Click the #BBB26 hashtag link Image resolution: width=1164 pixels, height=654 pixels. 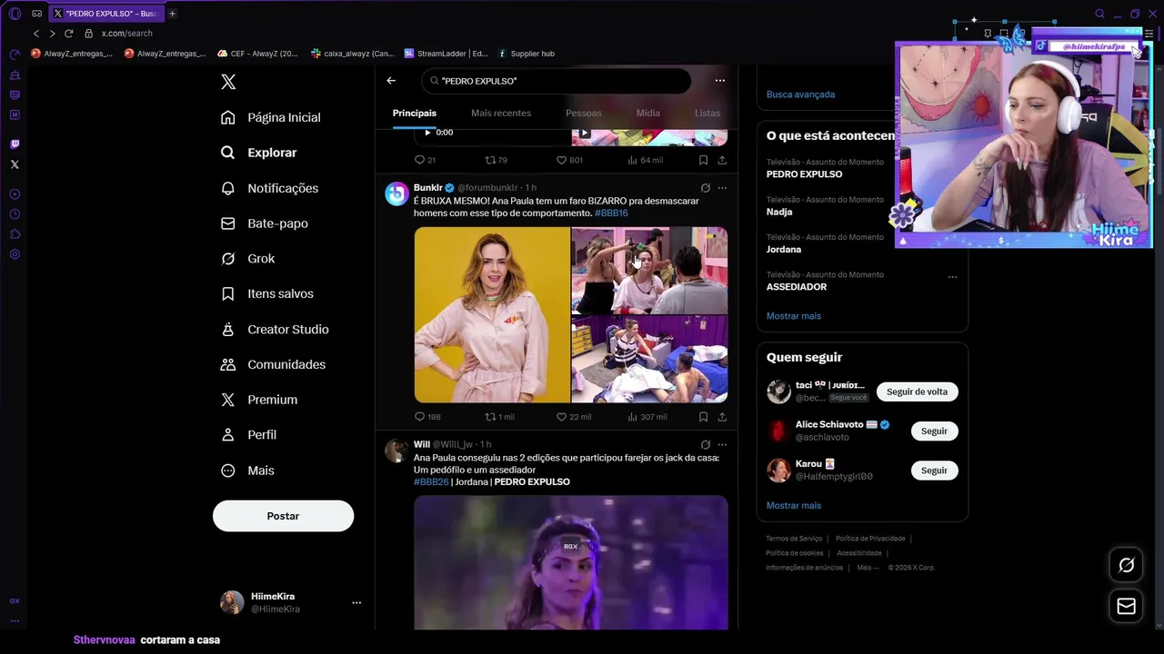coord(431,481)
